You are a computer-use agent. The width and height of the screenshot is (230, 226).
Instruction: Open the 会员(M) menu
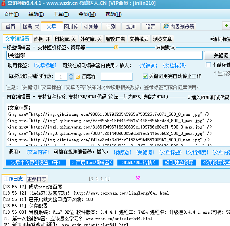pyautogui.click(x=87, y=14)
